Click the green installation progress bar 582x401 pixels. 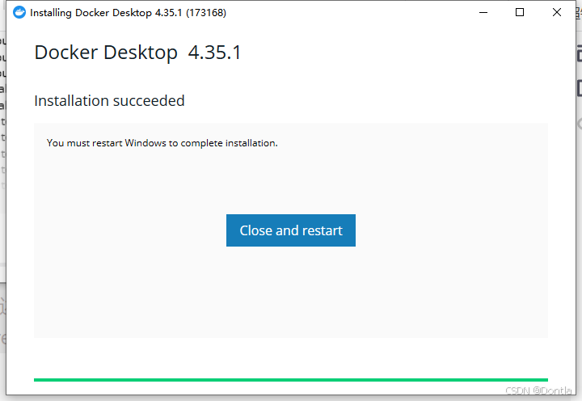click(291, 380)
